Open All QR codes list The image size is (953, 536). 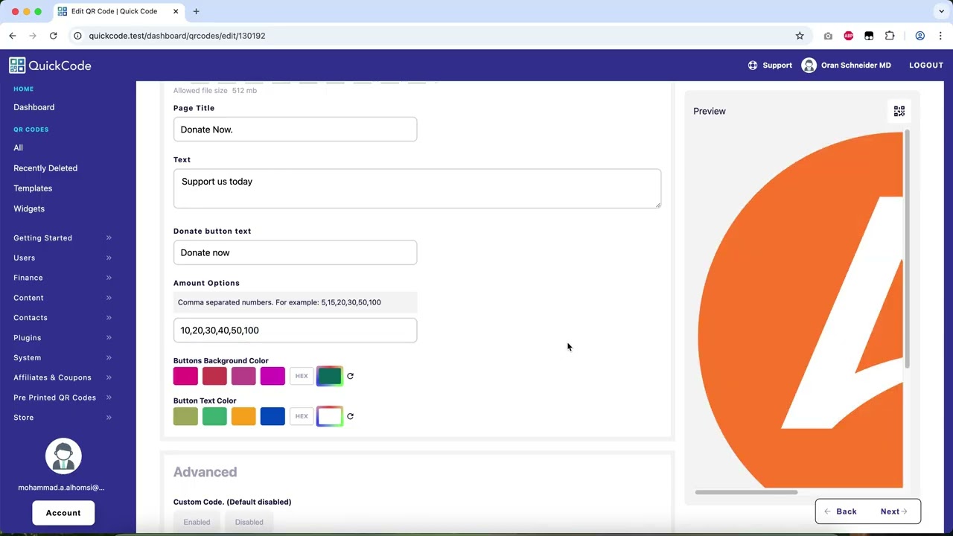(x=18, y=148)
